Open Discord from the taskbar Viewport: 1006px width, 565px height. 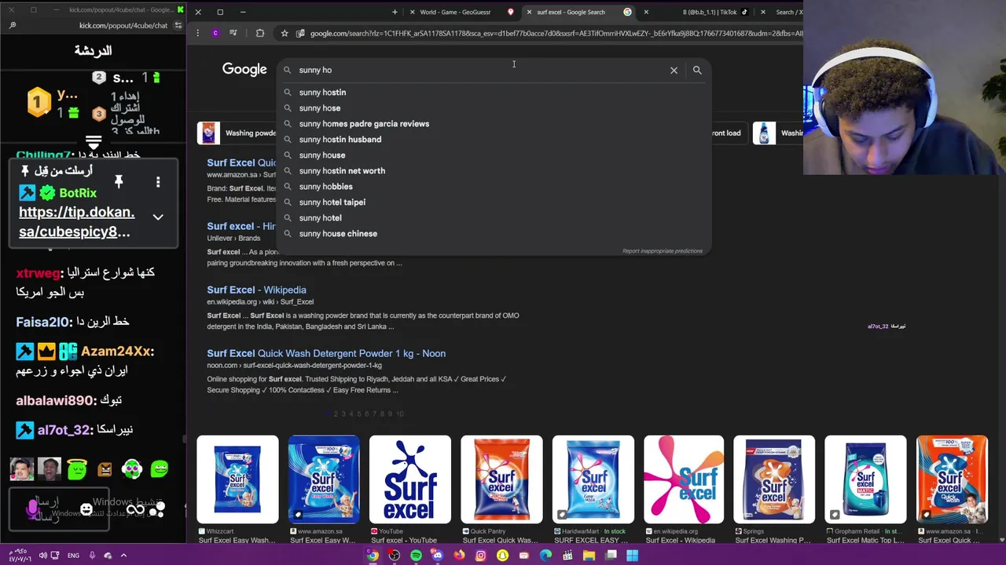click(x=437, y=556)
